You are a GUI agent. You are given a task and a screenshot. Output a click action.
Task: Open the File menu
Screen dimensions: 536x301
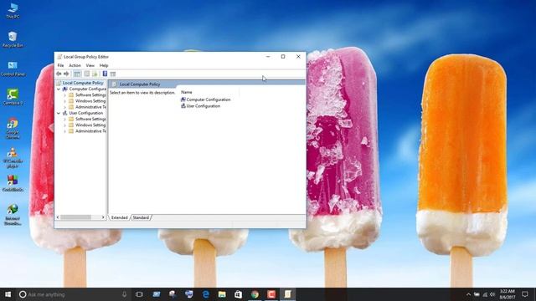60,65
